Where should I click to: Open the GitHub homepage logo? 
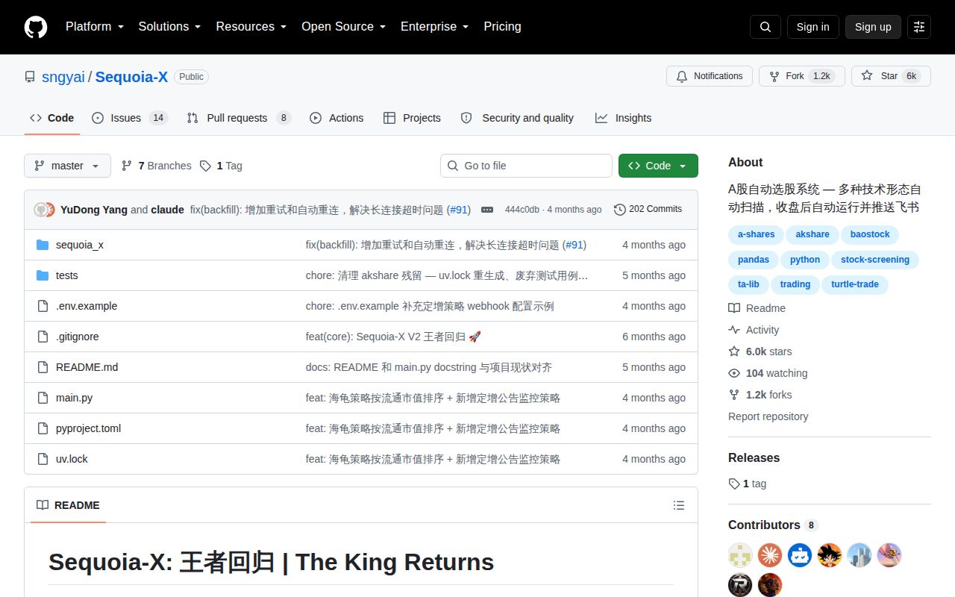pos(36,27)
